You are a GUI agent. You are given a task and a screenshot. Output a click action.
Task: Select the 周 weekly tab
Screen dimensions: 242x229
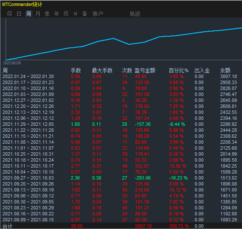pyautogui.click(x=29, y=14)
